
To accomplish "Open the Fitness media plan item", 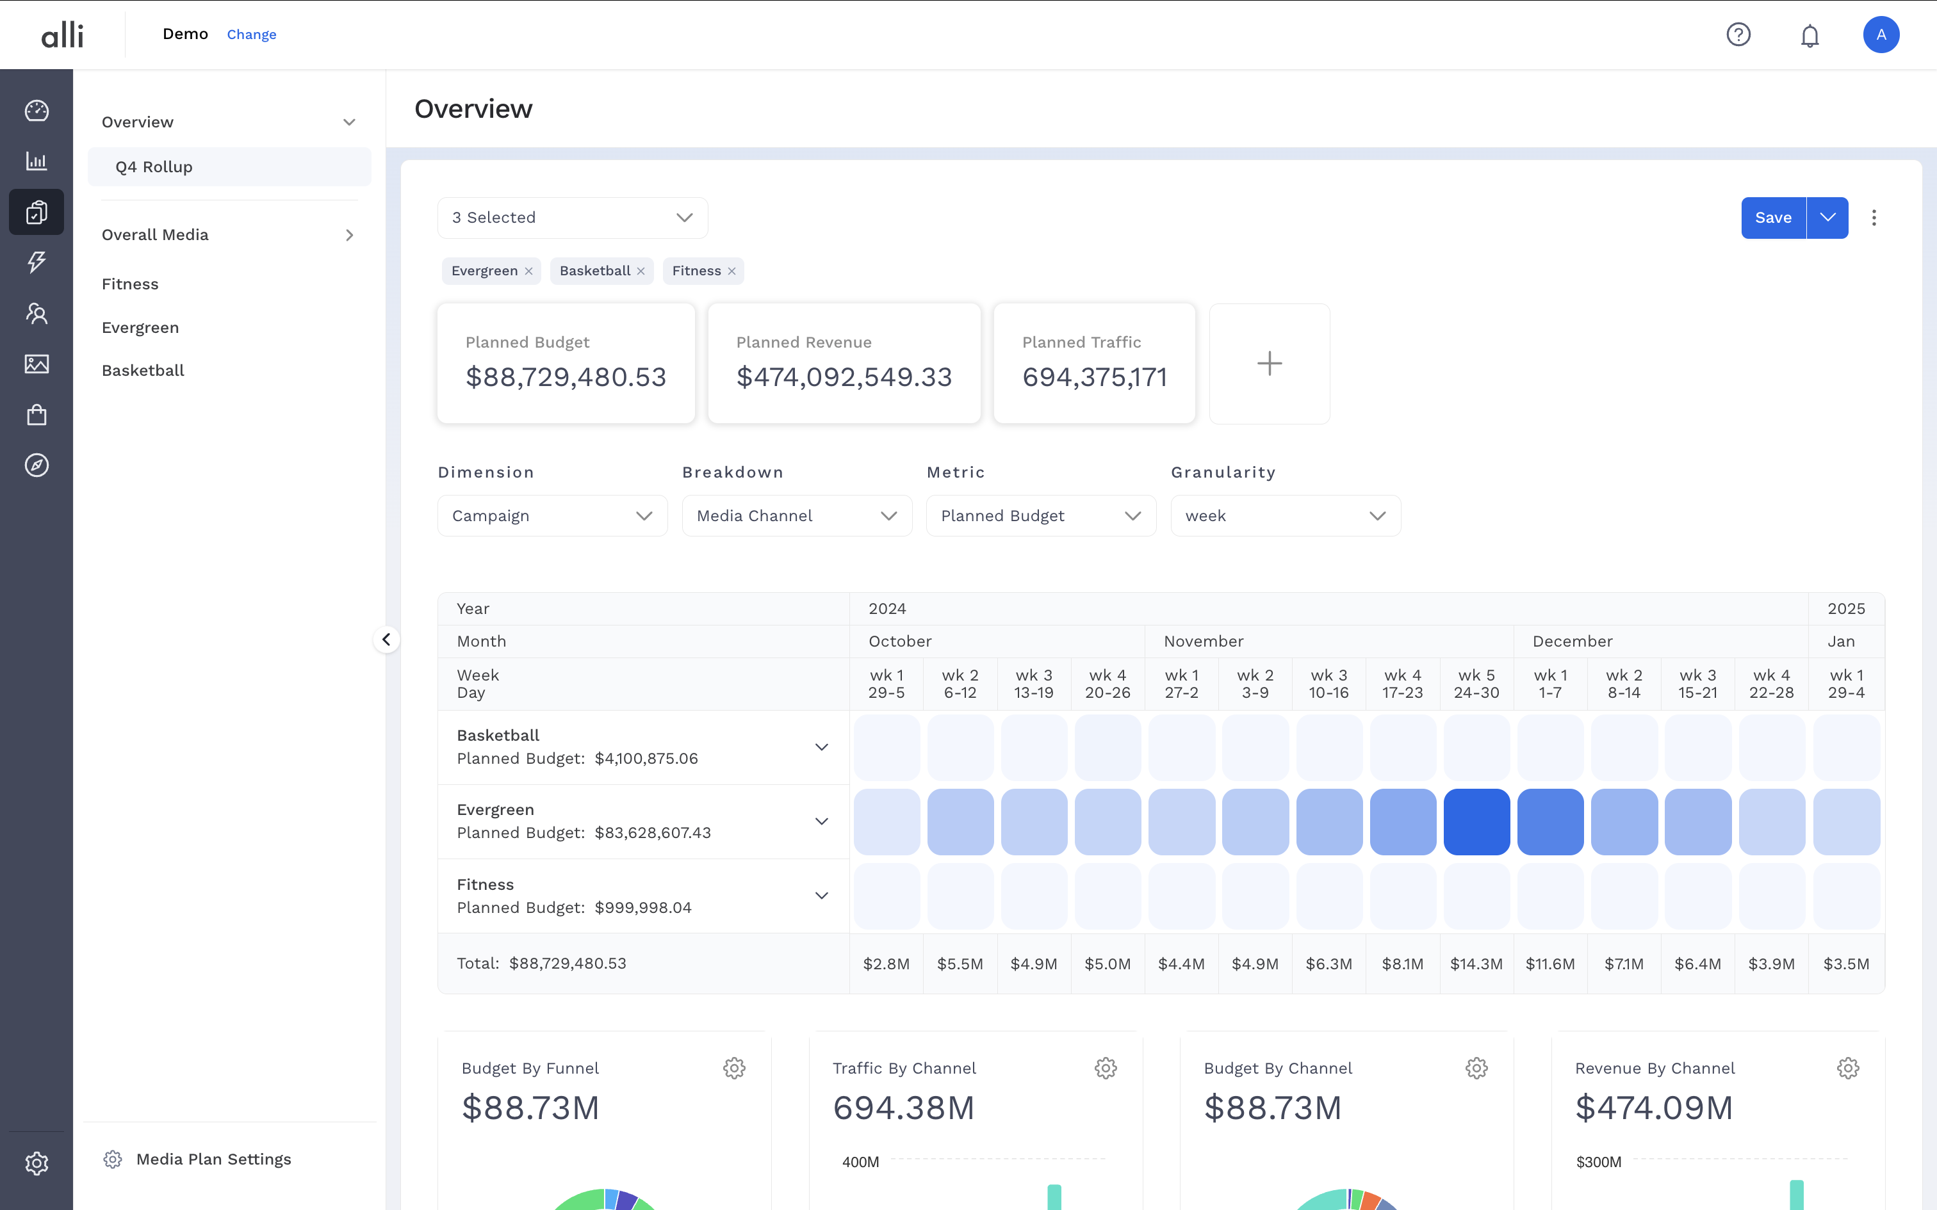I will click(x=131, y=284).
